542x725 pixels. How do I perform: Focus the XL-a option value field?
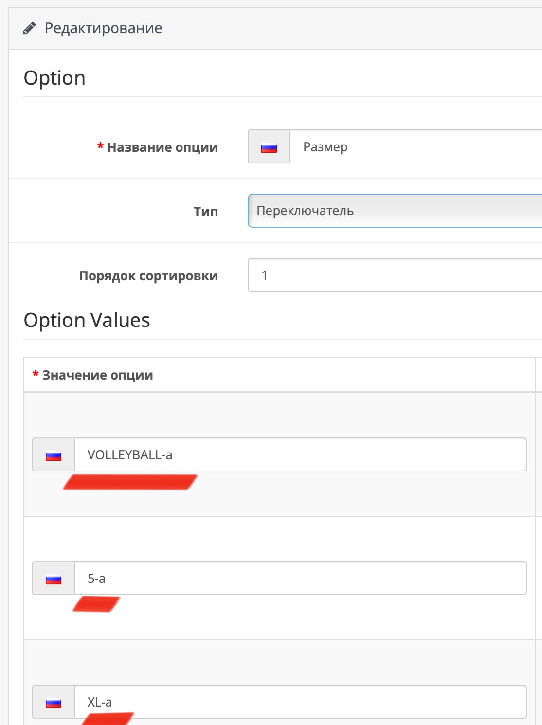tap(300, 702)
